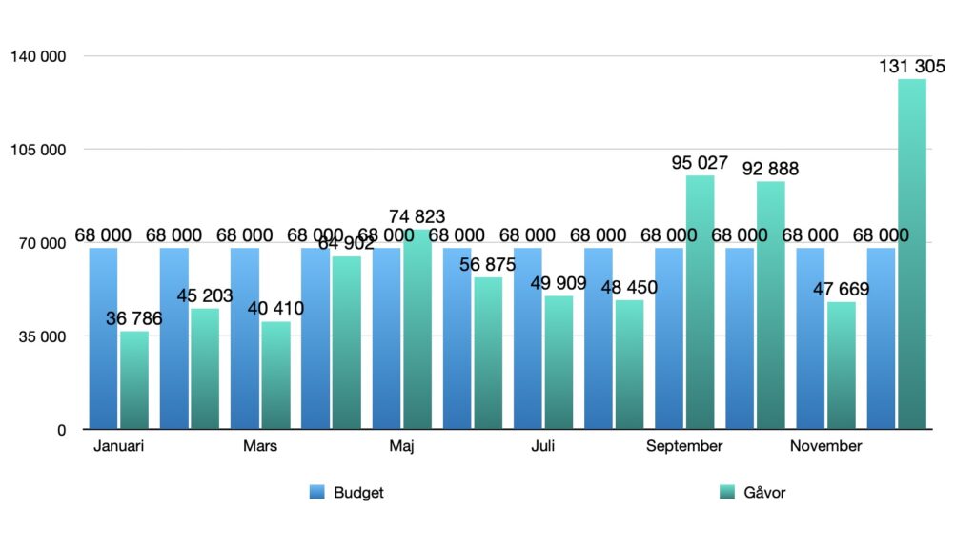
Task: Click the green bar labeled 40 410
Action: click(275, 377)
